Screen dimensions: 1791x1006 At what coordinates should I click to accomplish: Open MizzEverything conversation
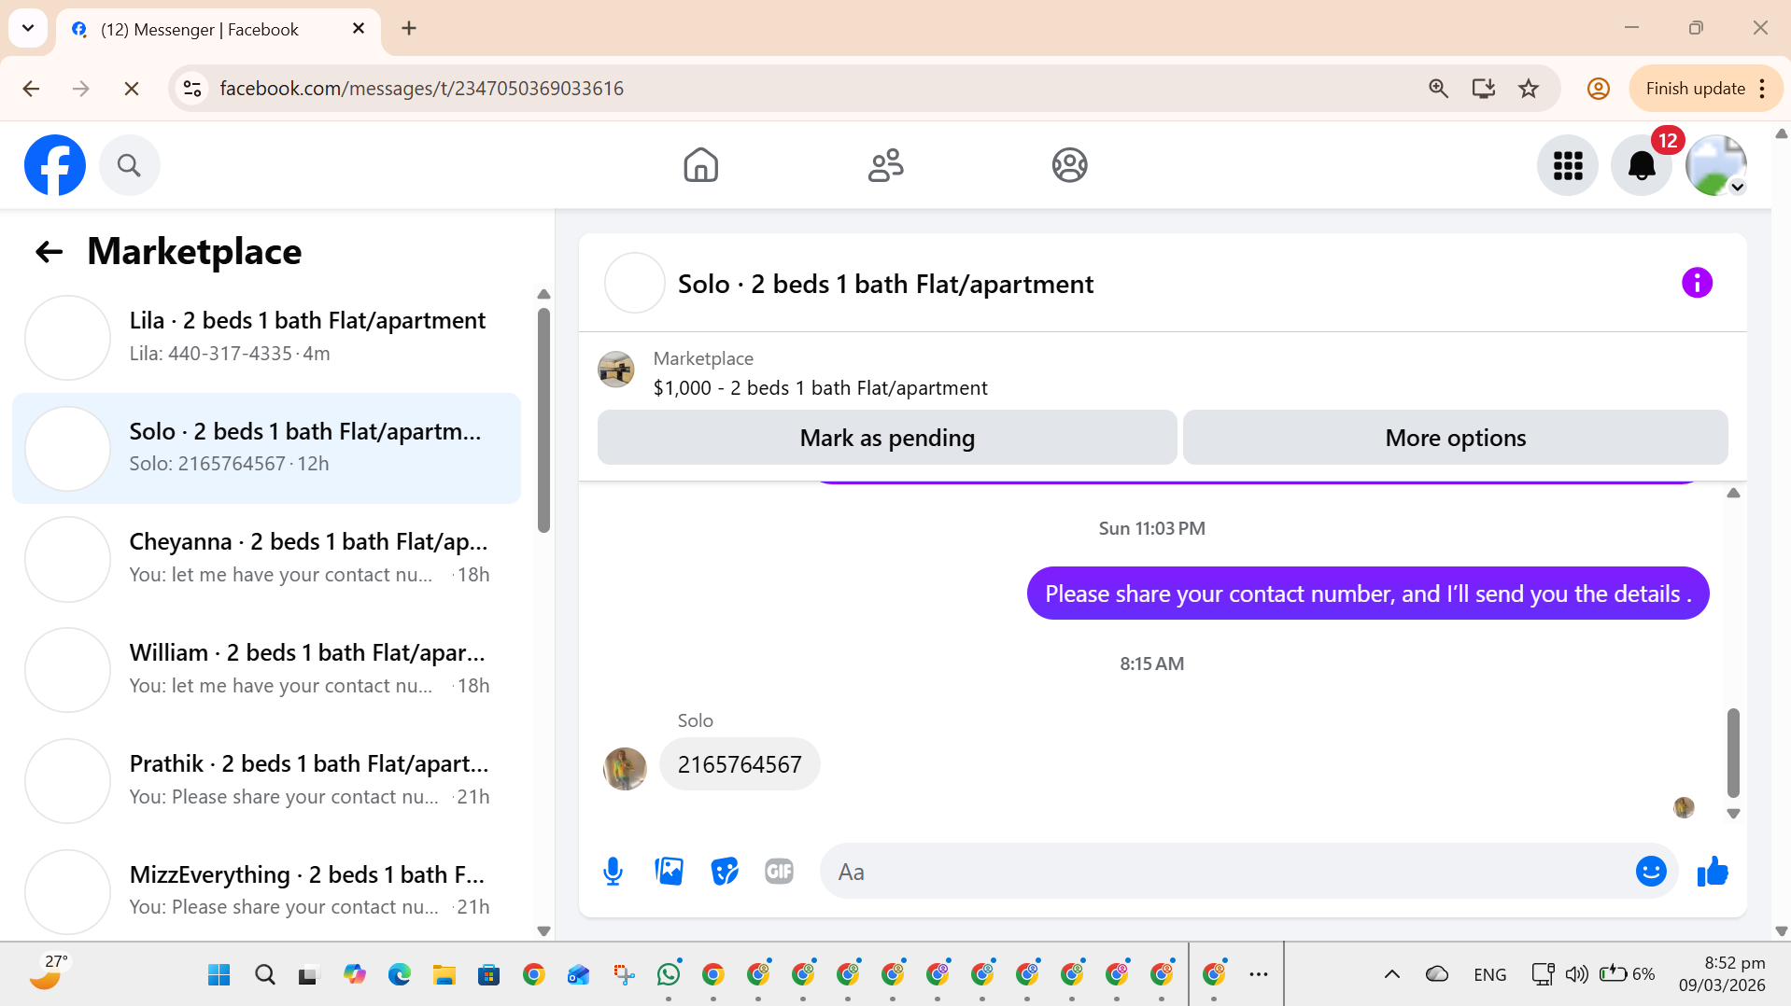tap(266, 891)
